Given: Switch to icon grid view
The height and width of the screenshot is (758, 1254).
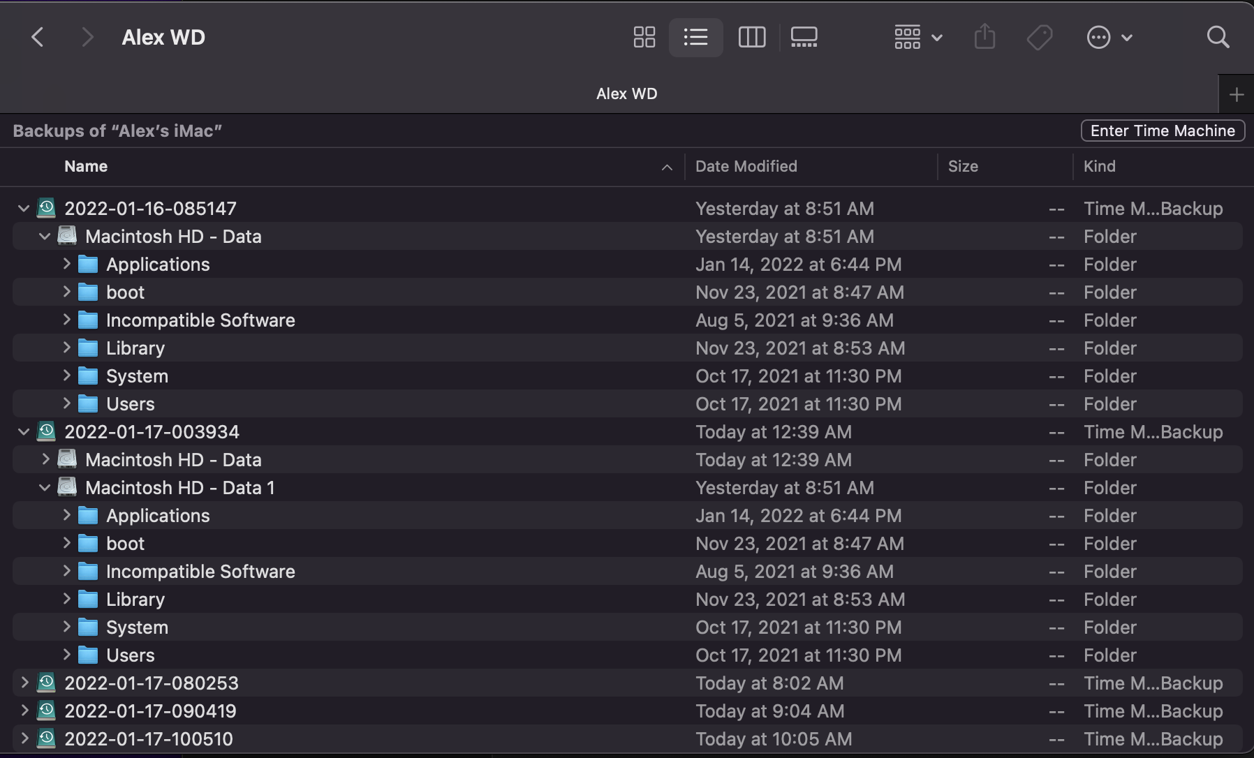Looking at the screenshot, I should pyautogui.click(x=644, y=37).
